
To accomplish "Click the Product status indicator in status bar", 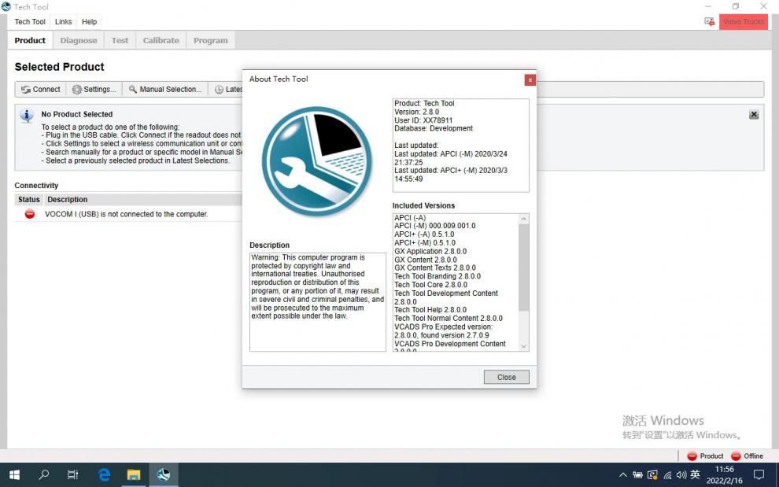I will [x=704, y=456].
